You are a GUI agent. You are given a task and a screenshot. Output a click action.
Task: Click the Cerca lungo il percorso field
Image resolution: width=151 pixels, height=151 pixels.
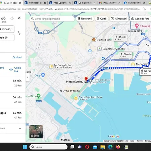(52, 19)
